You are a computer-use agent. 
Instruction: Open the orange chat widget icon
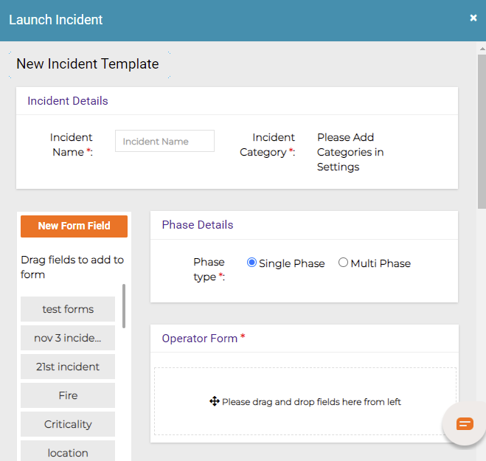click(x=465, y=423)
